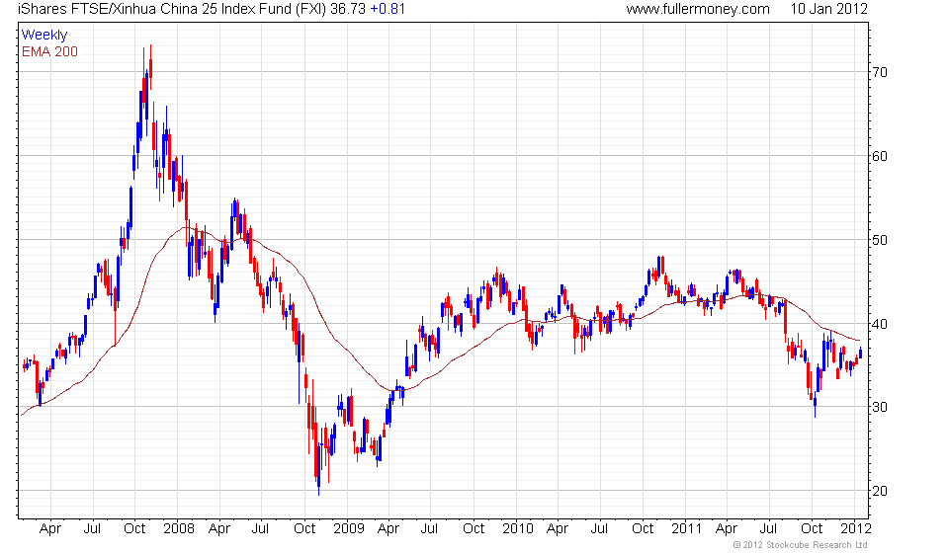
Task: Click the EMA 200 line peak near 2008
Action: pyautogui.click(x=185, y=228)
